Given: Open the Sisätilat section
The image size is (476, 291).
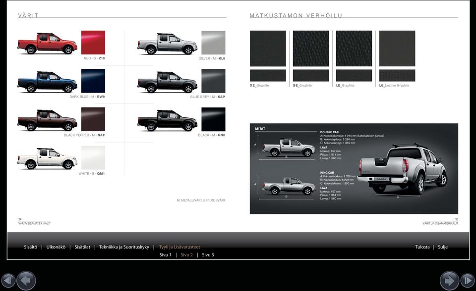Looking at the screenshot, I should tap(82, 247).
